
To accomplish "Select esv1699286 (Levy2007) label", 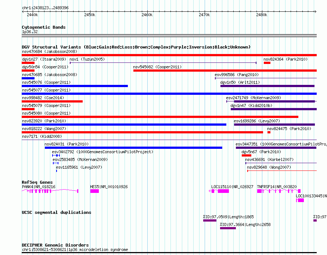I will coord(257,121).
